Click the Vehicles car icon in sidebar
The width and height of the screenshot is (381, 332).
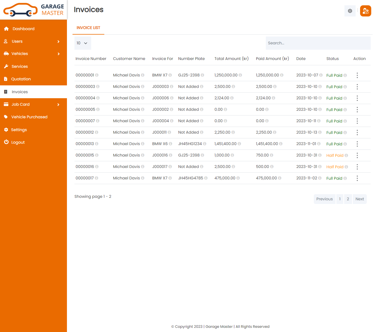click(6, 54)
